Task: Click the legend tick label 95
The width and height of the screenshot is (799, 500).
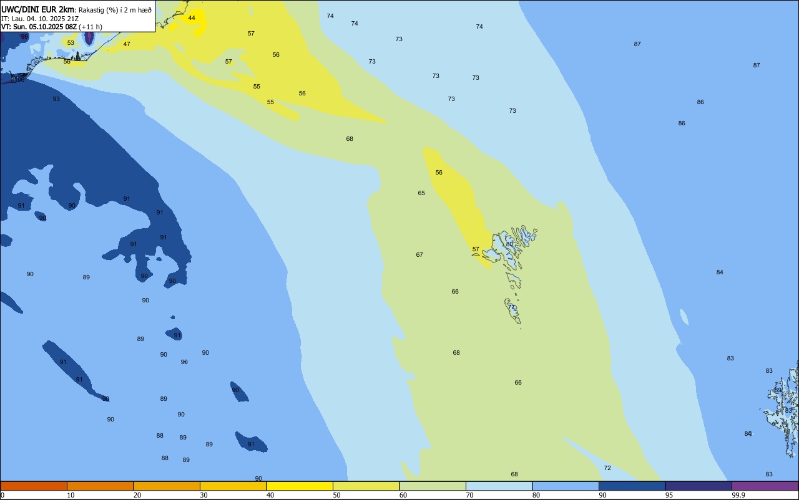Action: 669,495
